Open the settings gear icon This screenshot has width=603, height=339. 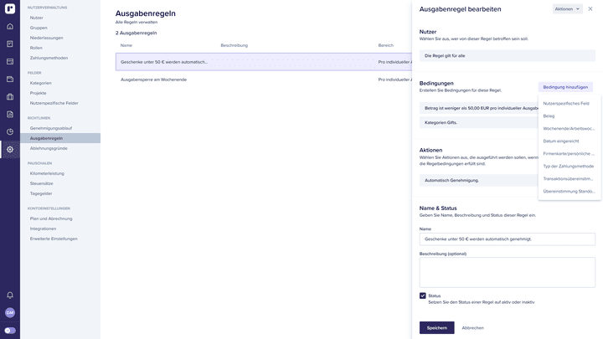tap(10, 150)
